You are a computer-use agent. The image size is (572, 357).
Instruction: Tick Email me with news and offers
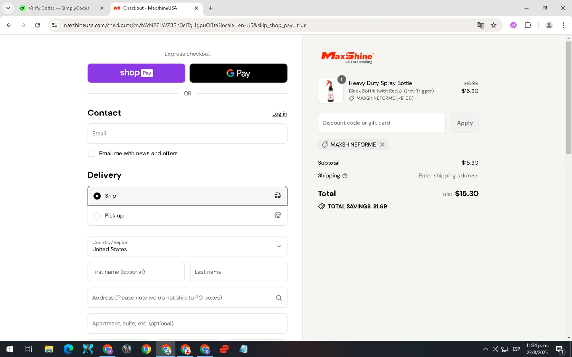[92, 153]
